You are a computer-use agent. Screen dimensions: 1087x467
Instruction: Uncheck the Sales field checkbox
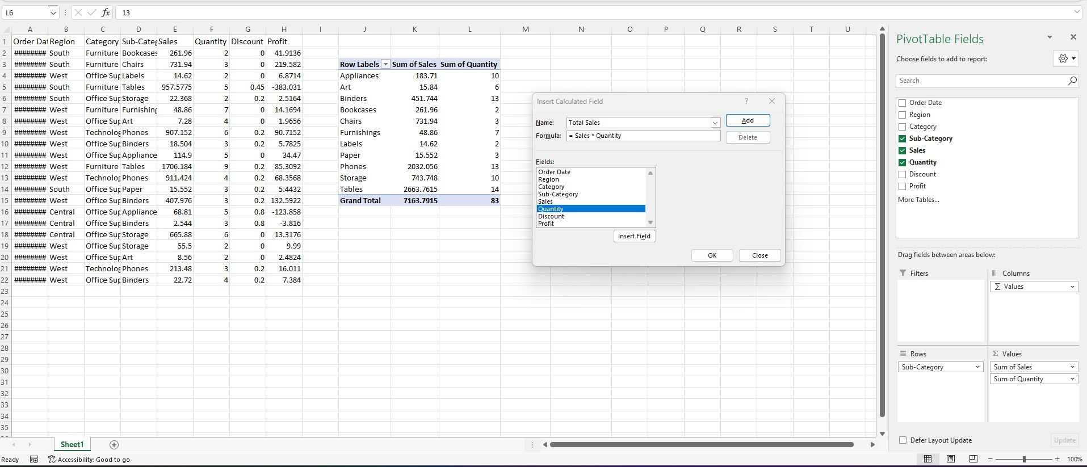(902, 151)
